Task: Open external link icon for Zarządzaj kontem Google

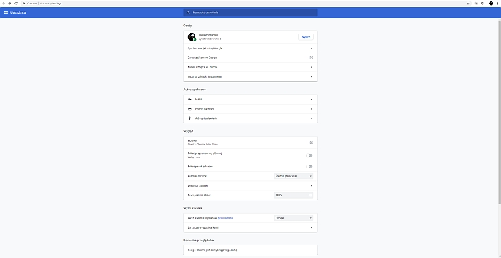Action: [x=311, y=58]
